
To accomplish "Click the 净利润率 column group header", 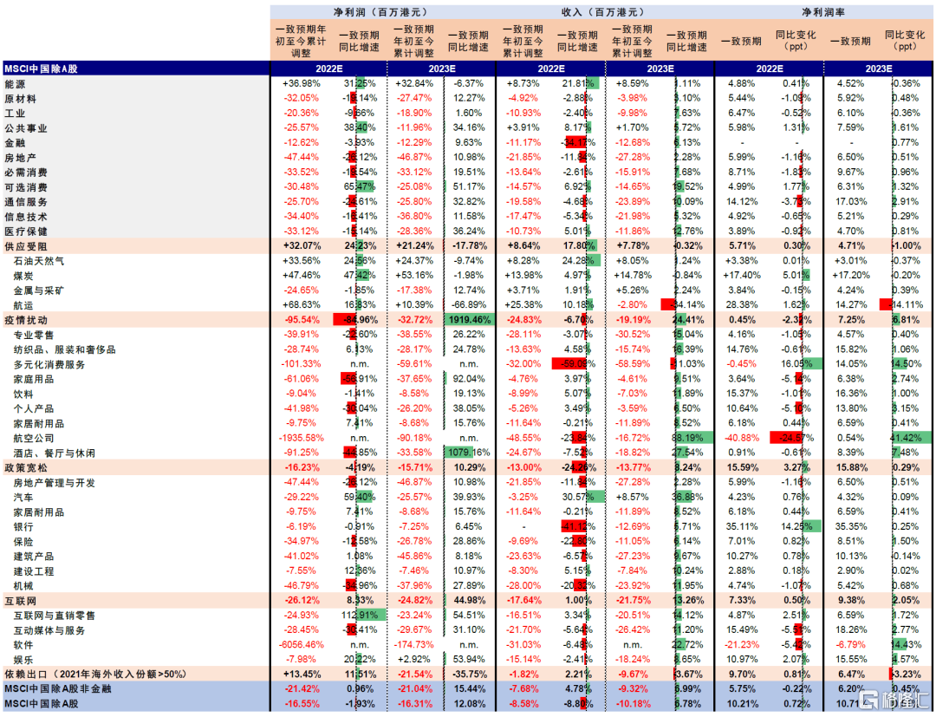I will (823, 13).
